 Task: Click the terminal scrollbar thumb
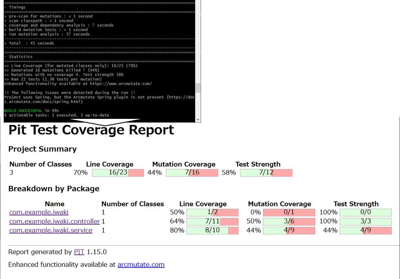[x=198, y=88]
